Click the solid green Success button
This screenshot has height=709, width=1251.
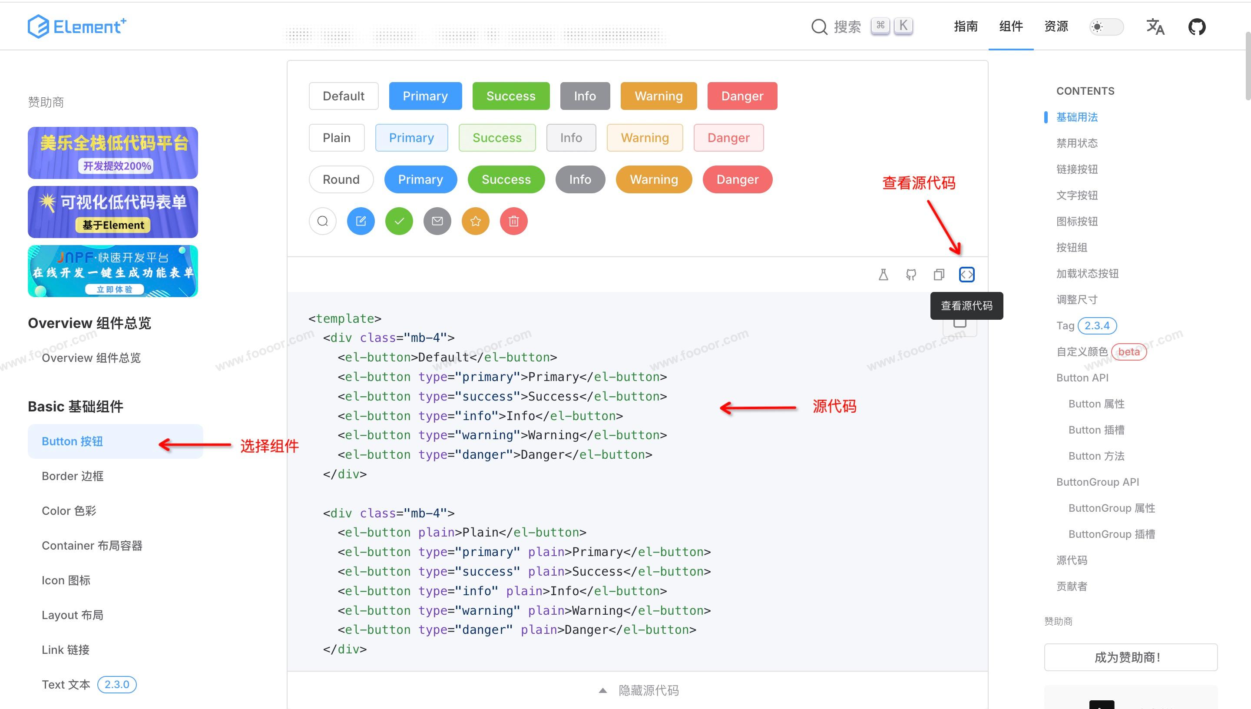(511, 96)
